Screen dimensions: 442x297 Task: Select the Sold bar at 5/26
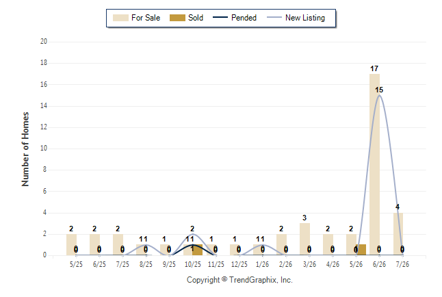[361, 250]
